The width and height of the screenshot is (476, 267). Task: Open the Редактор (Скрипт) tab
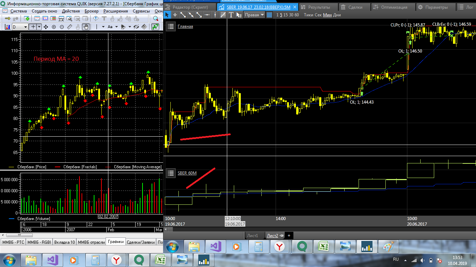190,7
